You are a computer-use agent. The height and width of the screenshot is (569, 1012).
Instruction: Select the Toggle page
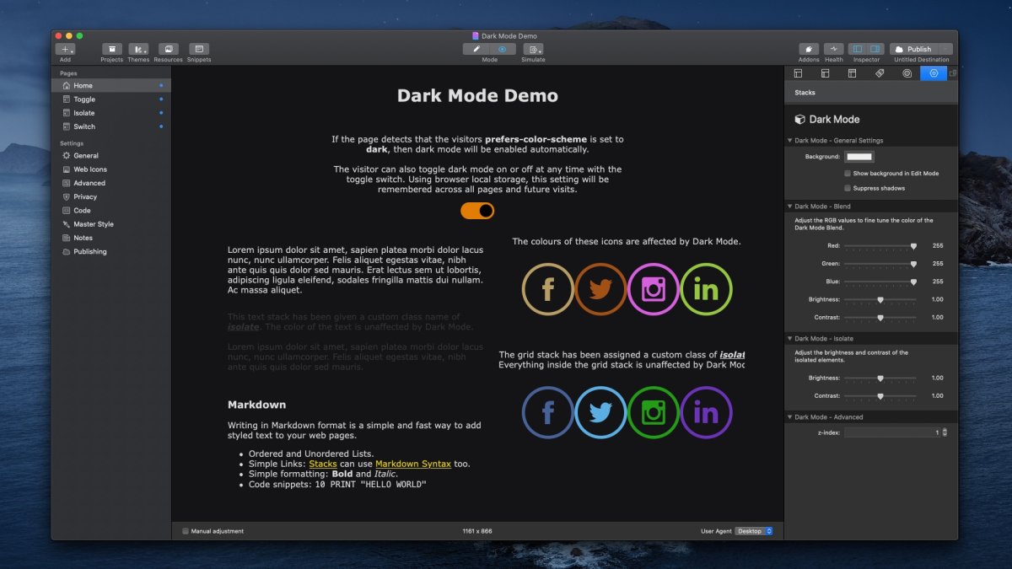pyautogui.click(x=111, y=99)
